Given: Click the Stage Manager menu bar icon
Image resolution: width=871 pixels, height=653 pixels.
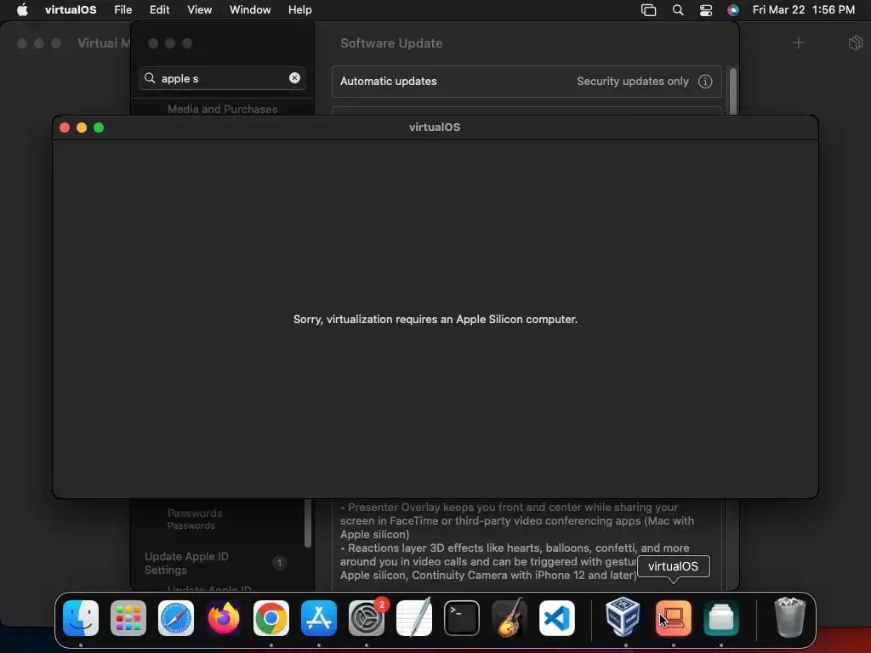Looking at the screenshot, I should 649,9.
